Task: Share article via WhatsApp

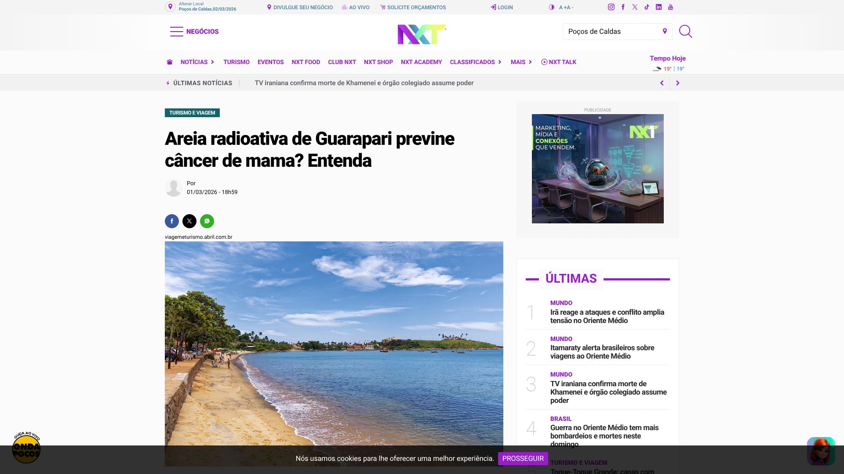Action: click(207, 221)
